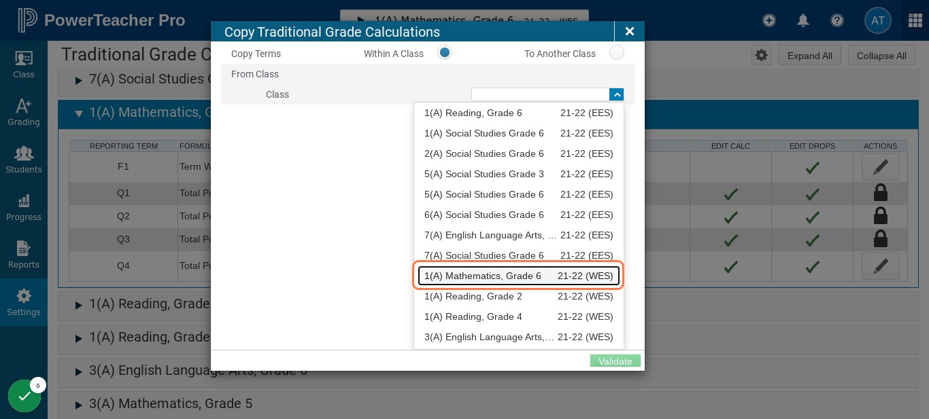
Task: Click the green checkmark badge with 6
Action: click(x=24, y=396)
